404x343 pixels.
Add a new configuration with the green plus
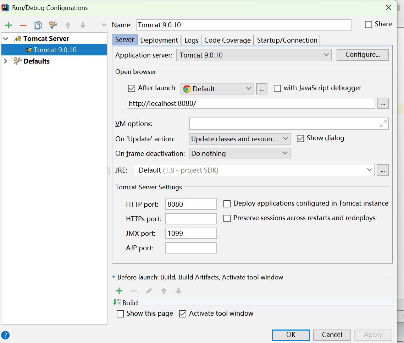click(x=9, y=25)
